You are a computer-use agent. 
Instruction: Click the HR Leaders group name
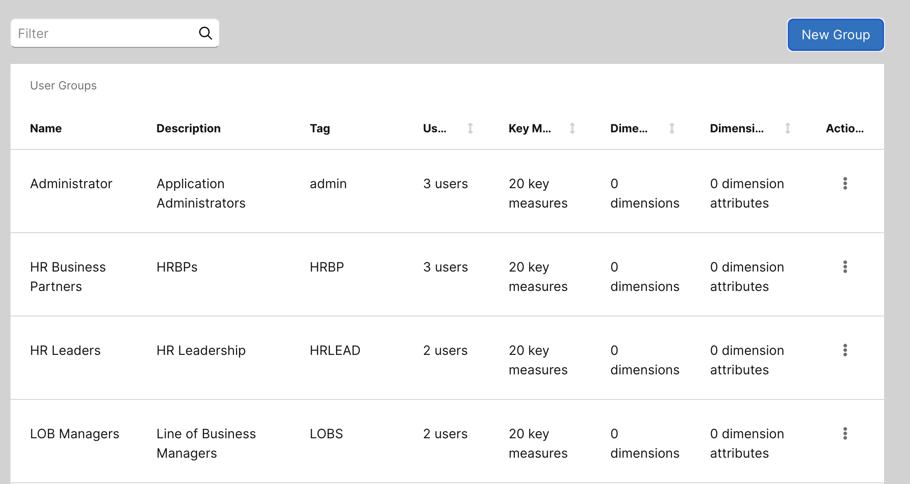coord(65,350)
